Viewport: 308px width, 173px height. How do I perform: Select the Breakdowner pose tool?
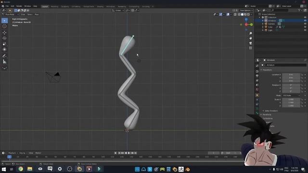(x=4, y=68)
